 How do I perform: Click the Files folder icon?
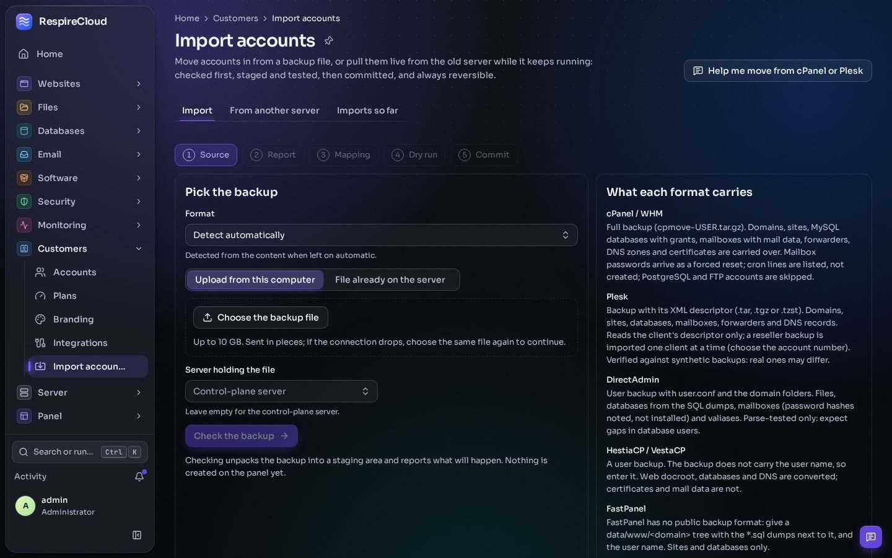click(24, 107)
